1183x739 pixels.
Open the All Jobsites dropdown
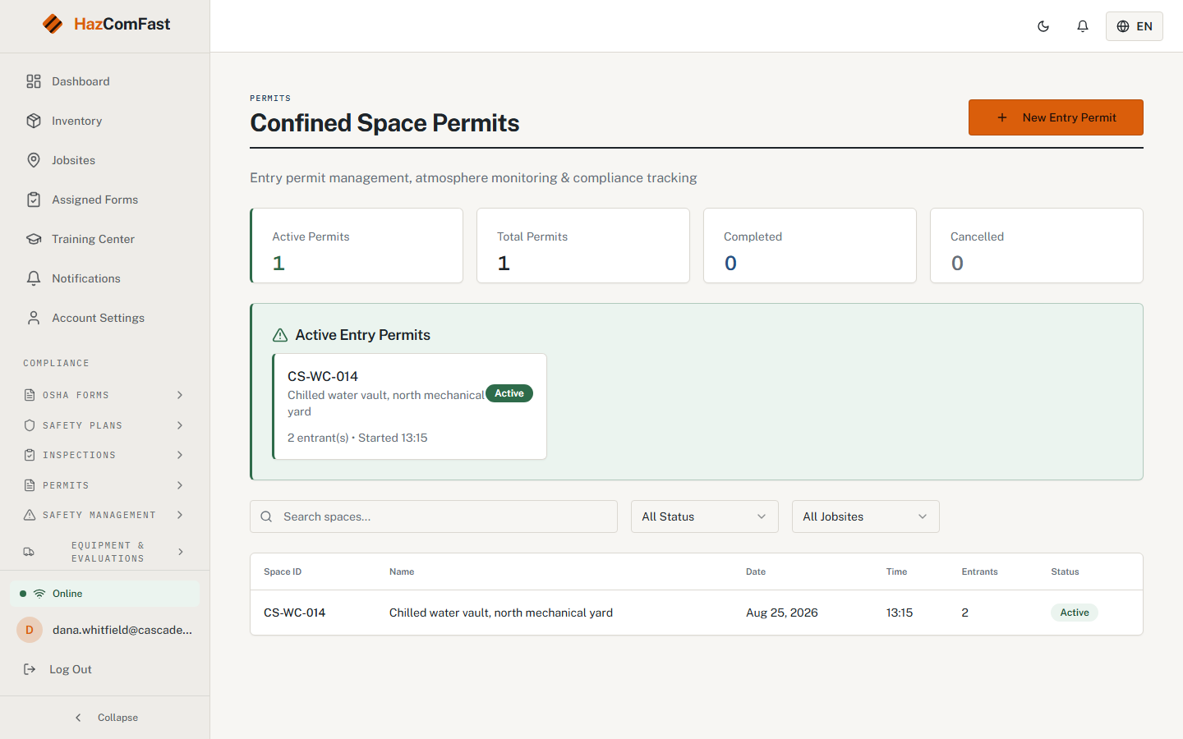coord(866,516)
